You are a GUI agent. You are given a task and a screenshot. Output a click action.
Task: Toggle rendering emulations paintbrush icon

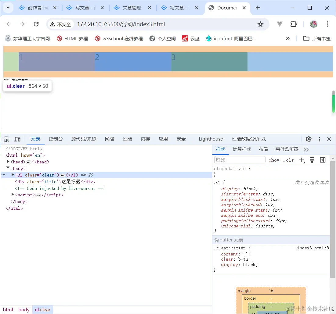coord(312,160)
